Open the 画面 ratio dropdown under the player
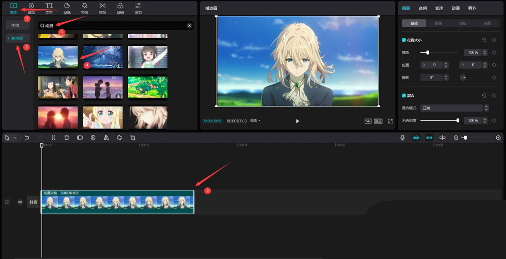The height and width of the screenshot is (259, 506). [x=255, y=121]
